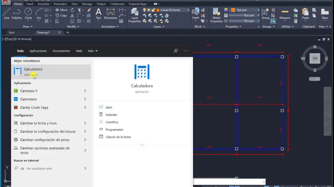The height and width of the screenshot is (187, 334).
Task: Open the more options ellipsis in search
Action: coord(186,51)
